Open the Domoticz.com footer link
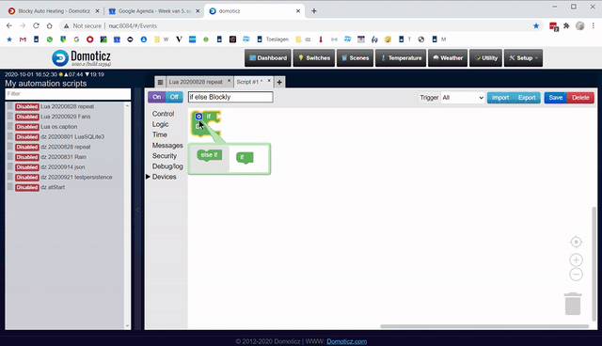 tap(347, 341)
